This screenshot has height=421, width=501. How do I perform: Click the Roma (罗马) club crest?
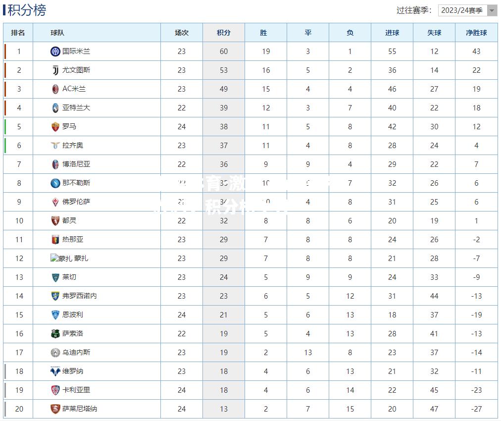[55, 127]
